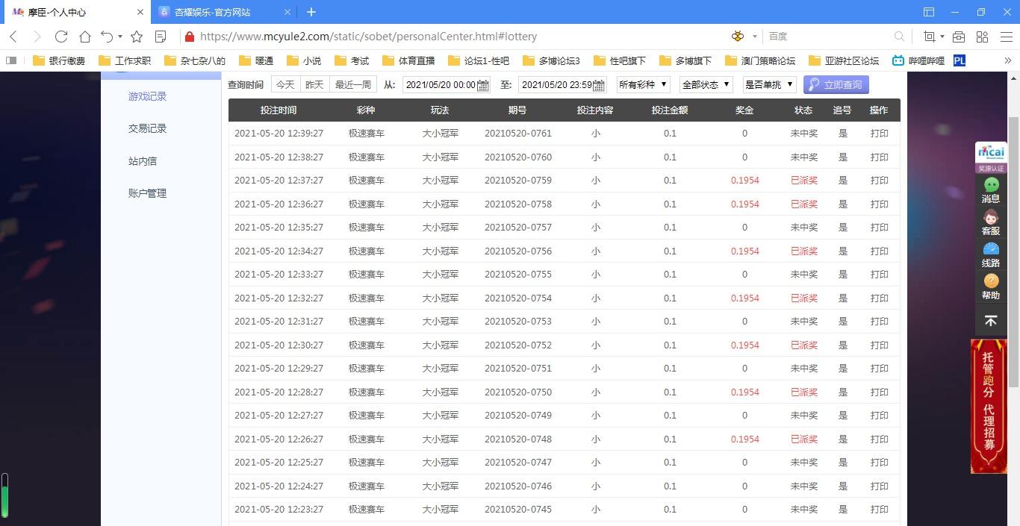
Task: Open 账户管理 in the sidebar
Action: [148, 193]
